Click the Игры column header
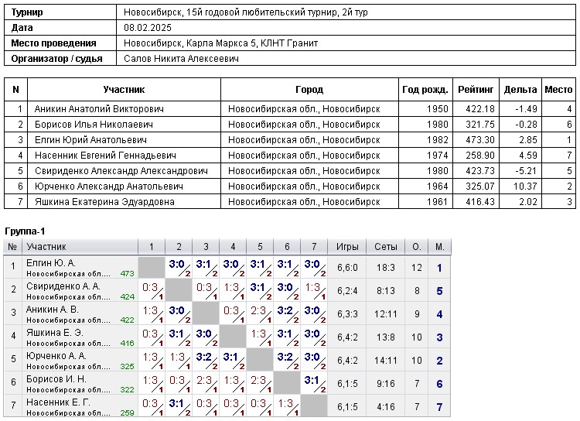Image resolution: width=580 pixels, height=421 pixels. coord(347,247)
